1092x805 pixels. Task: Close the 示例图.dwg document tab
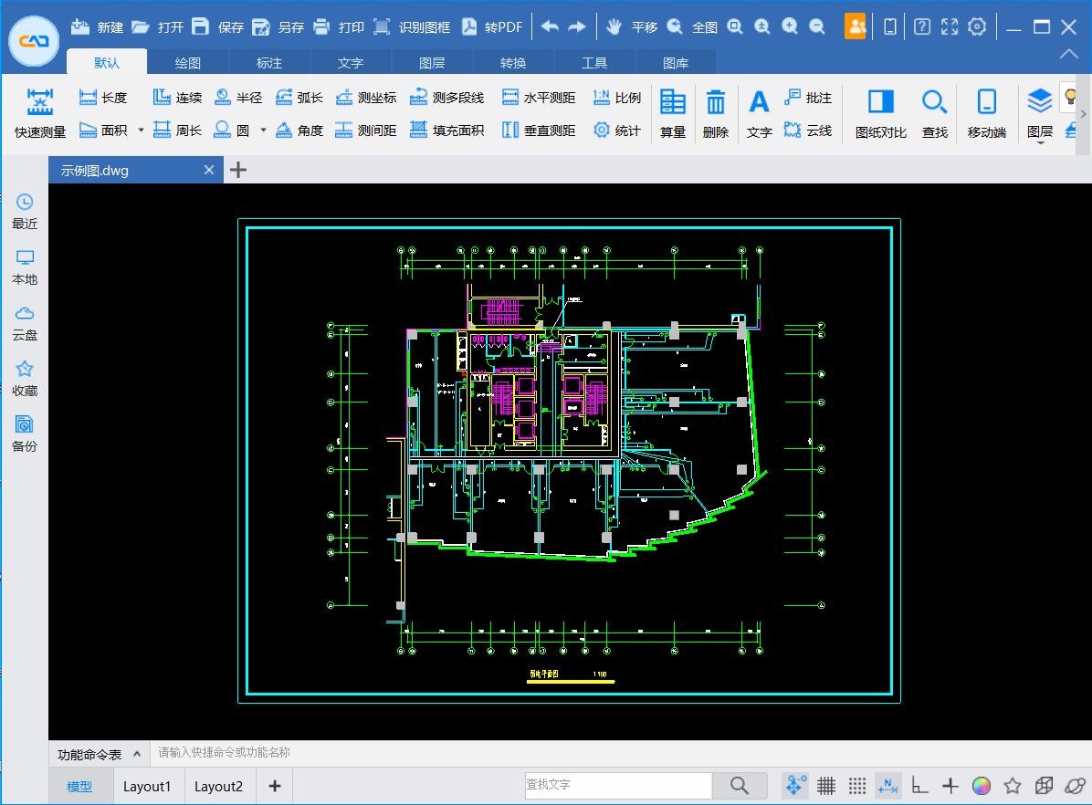(209, 170)
